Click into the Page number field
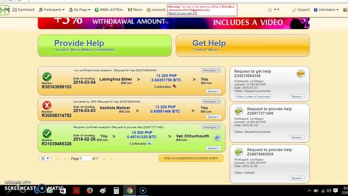Image resolution: width=348 pixels, height=196 pixels. (85, 158)
